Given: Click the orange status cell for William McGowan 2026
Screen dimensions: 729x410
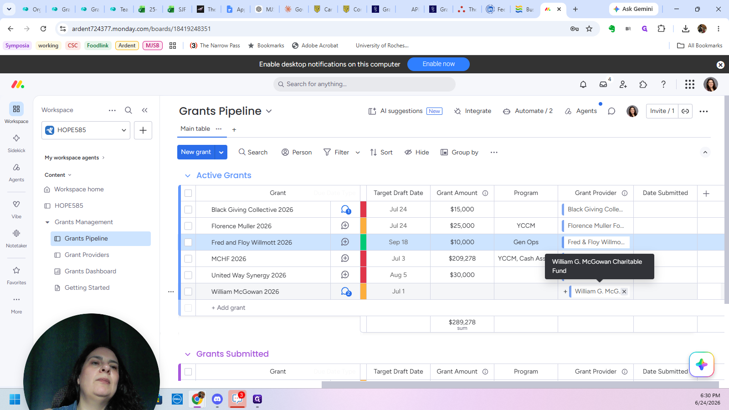Looking at the screenshot, I should (x=363, y=292).
